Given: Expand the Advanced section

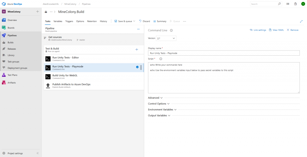Looking at the screenshot, I should tap(155, 98).
